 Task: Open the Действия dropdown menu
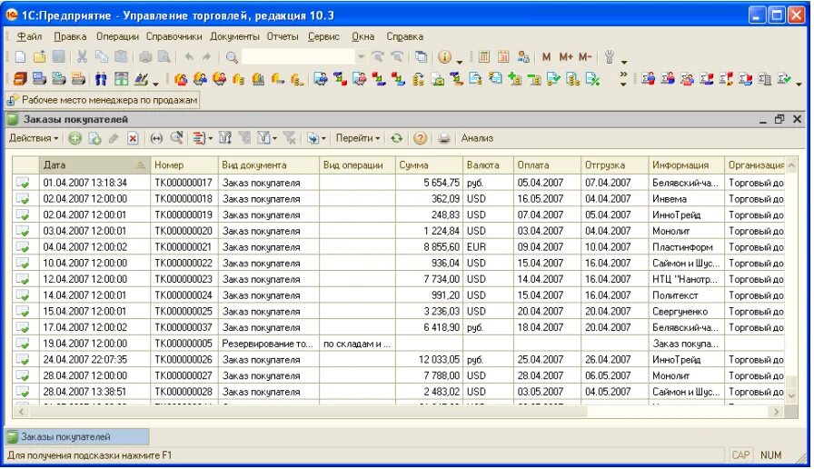(x=34, y=138)
